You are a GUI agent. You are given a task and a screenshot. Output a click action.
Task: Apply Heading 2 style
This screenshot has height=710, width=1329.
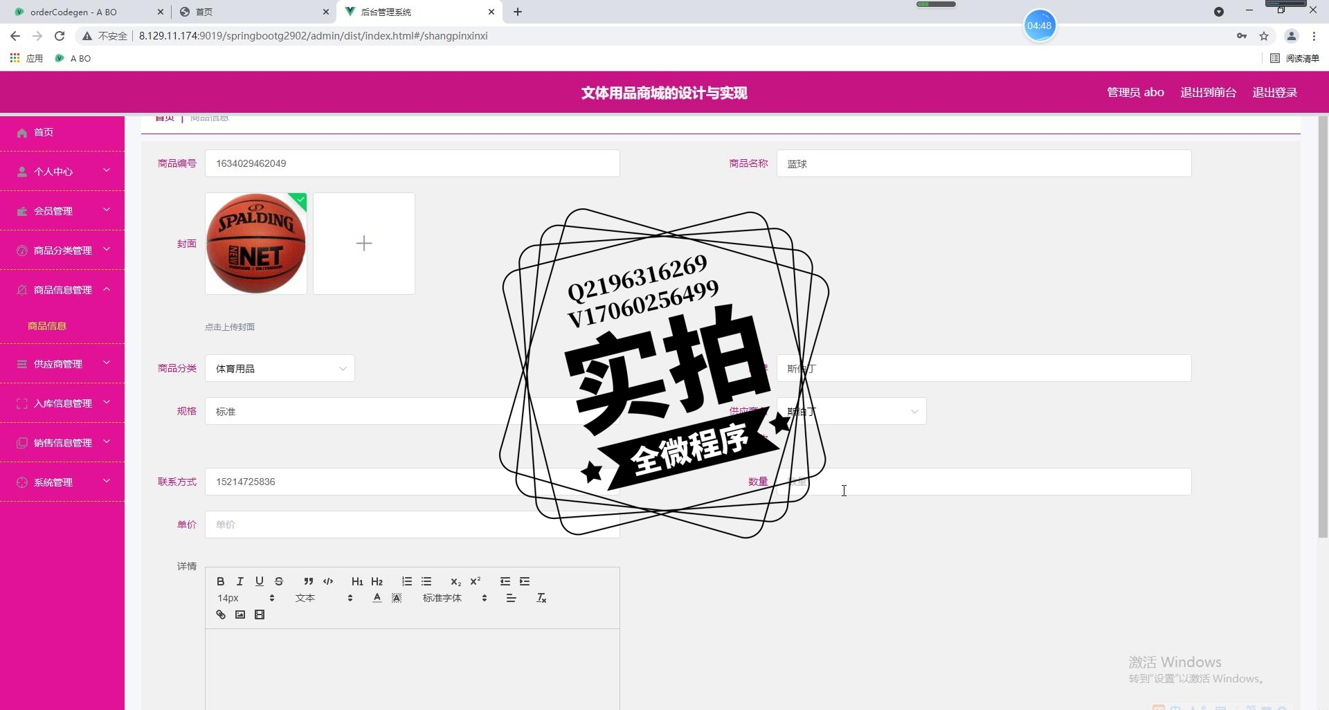coord(377,581)
